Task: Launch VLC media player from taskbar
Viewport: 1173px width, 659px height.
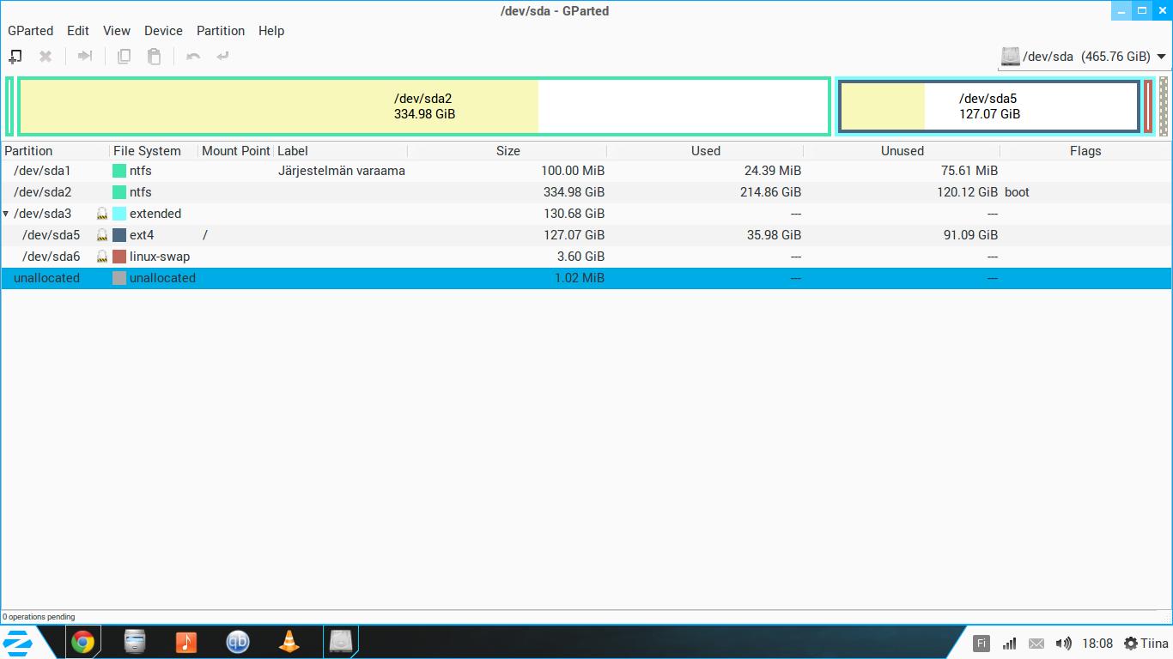Action: [289, 642]
